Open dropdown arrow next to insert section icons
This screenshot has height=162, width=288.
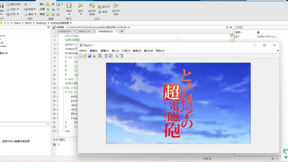click(x=62, y=4)
